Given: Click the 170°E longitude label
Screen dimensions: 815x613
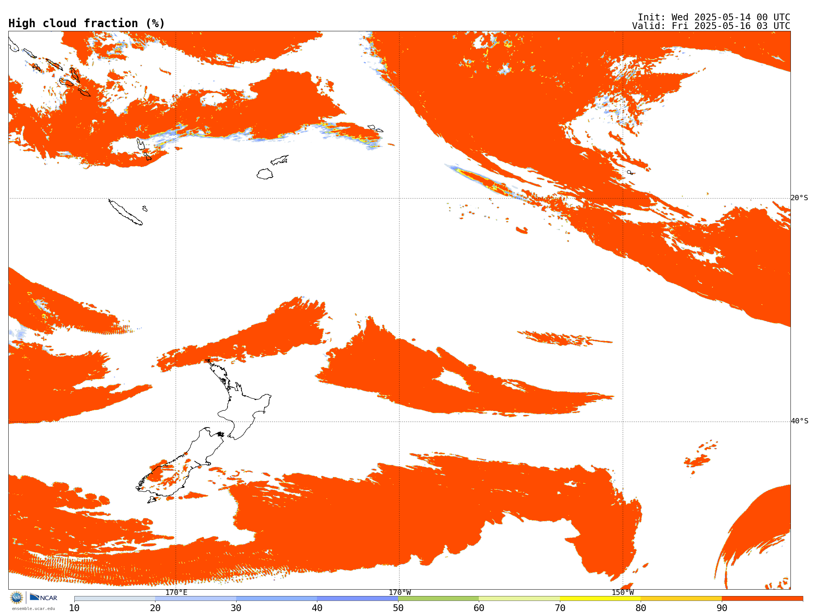Looking at the screenshot, I should point(176,592).
